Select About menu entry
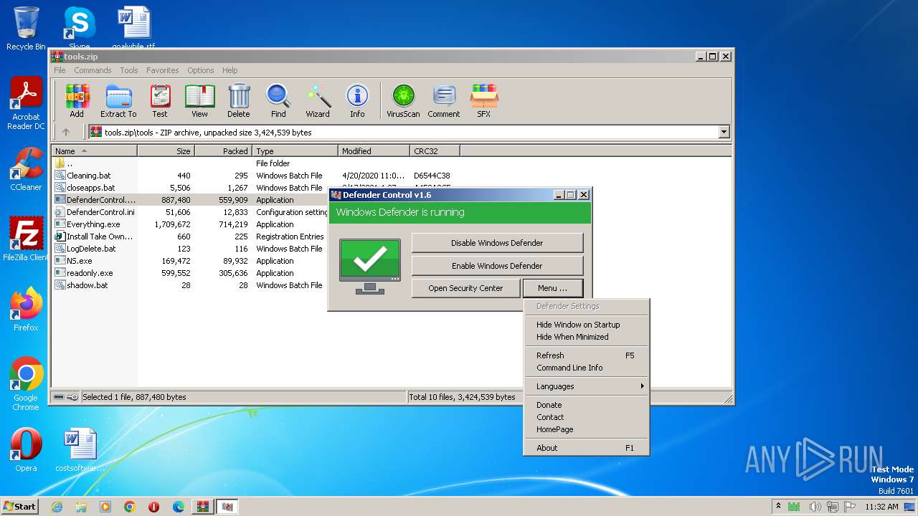This screenshot has height=516, width=918. pyautogui.click(x=586, y=448)
